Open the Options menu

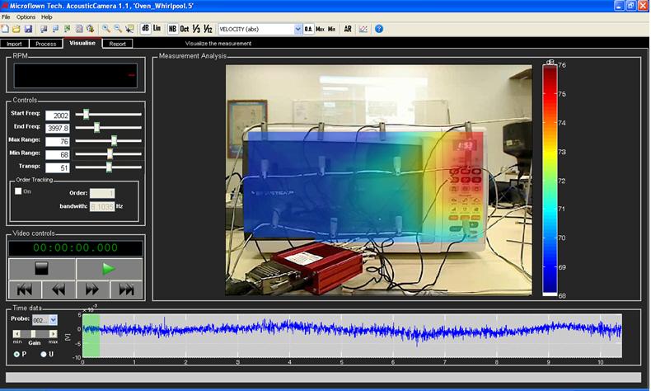click(26, 17)
